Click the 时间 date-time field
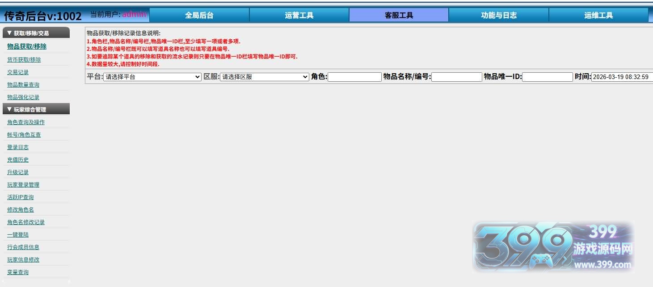Viewport: 653px width, 287px height. pyautogui.click(x=622, y=77)
